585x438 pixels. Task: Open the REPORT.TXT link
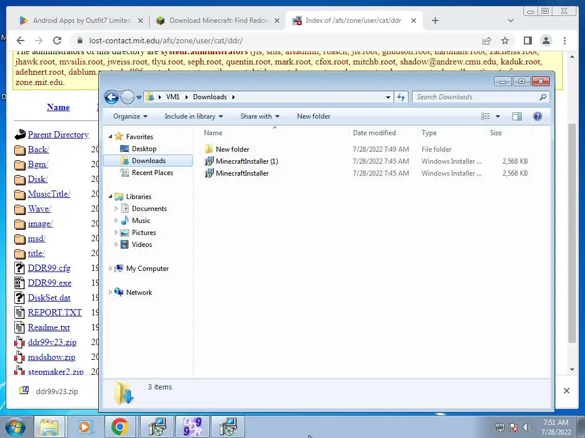click(x=55, y=313)
